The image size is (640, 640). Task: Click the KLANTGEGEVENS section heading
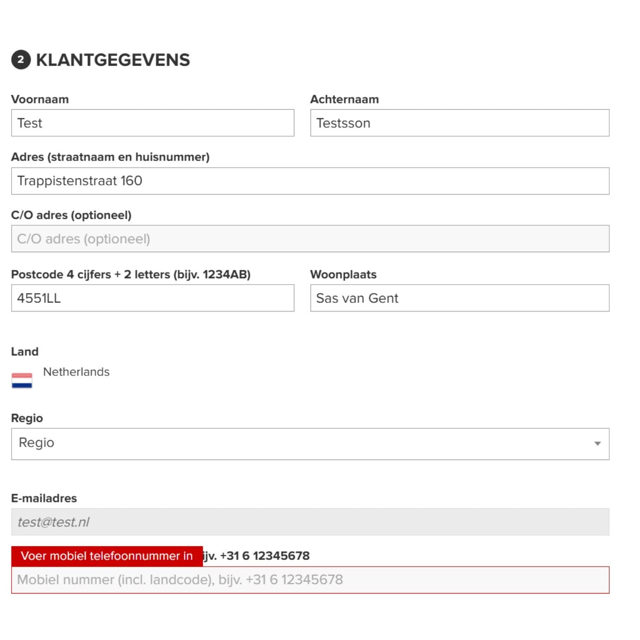pyautogui.click(x=113, y=60)
